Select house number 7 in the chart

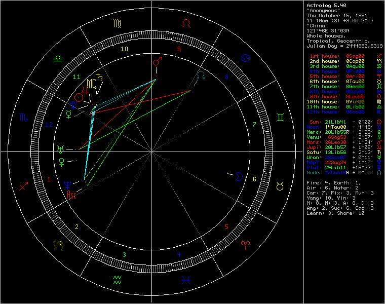[x=254, y=125]
